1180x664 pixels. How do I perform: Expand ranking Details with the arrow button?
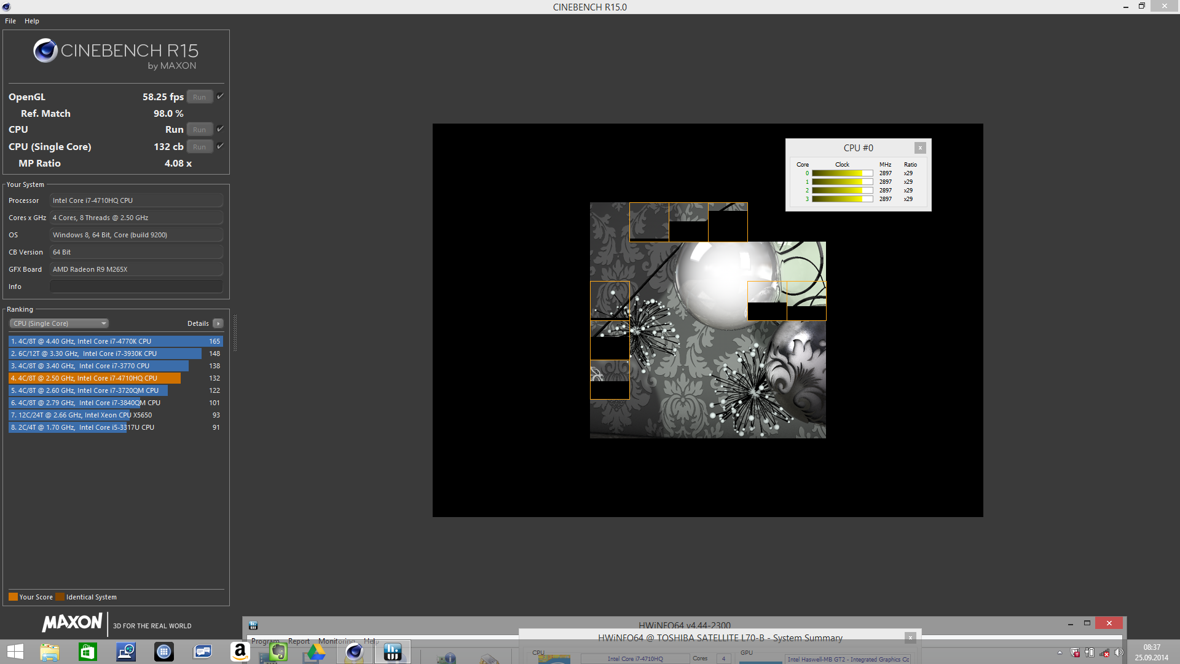click(218, 323)
